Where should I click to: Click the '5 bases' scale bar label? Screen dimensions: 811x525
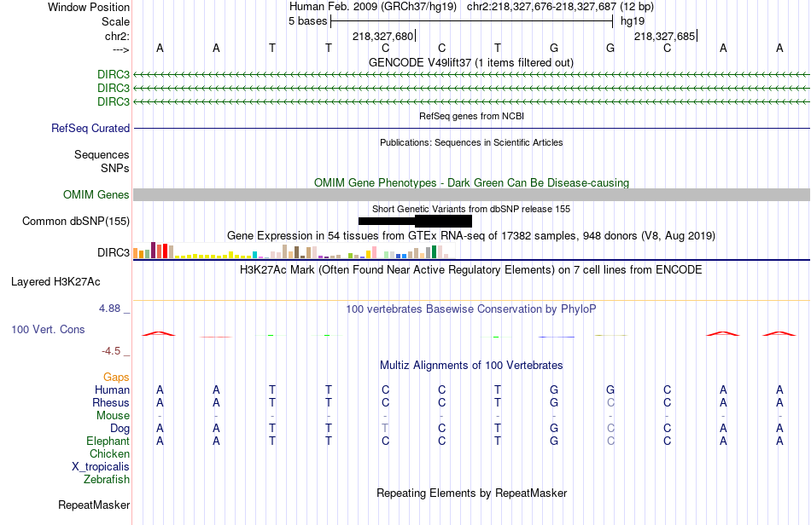pyautogui.click(x=307, y=21)
